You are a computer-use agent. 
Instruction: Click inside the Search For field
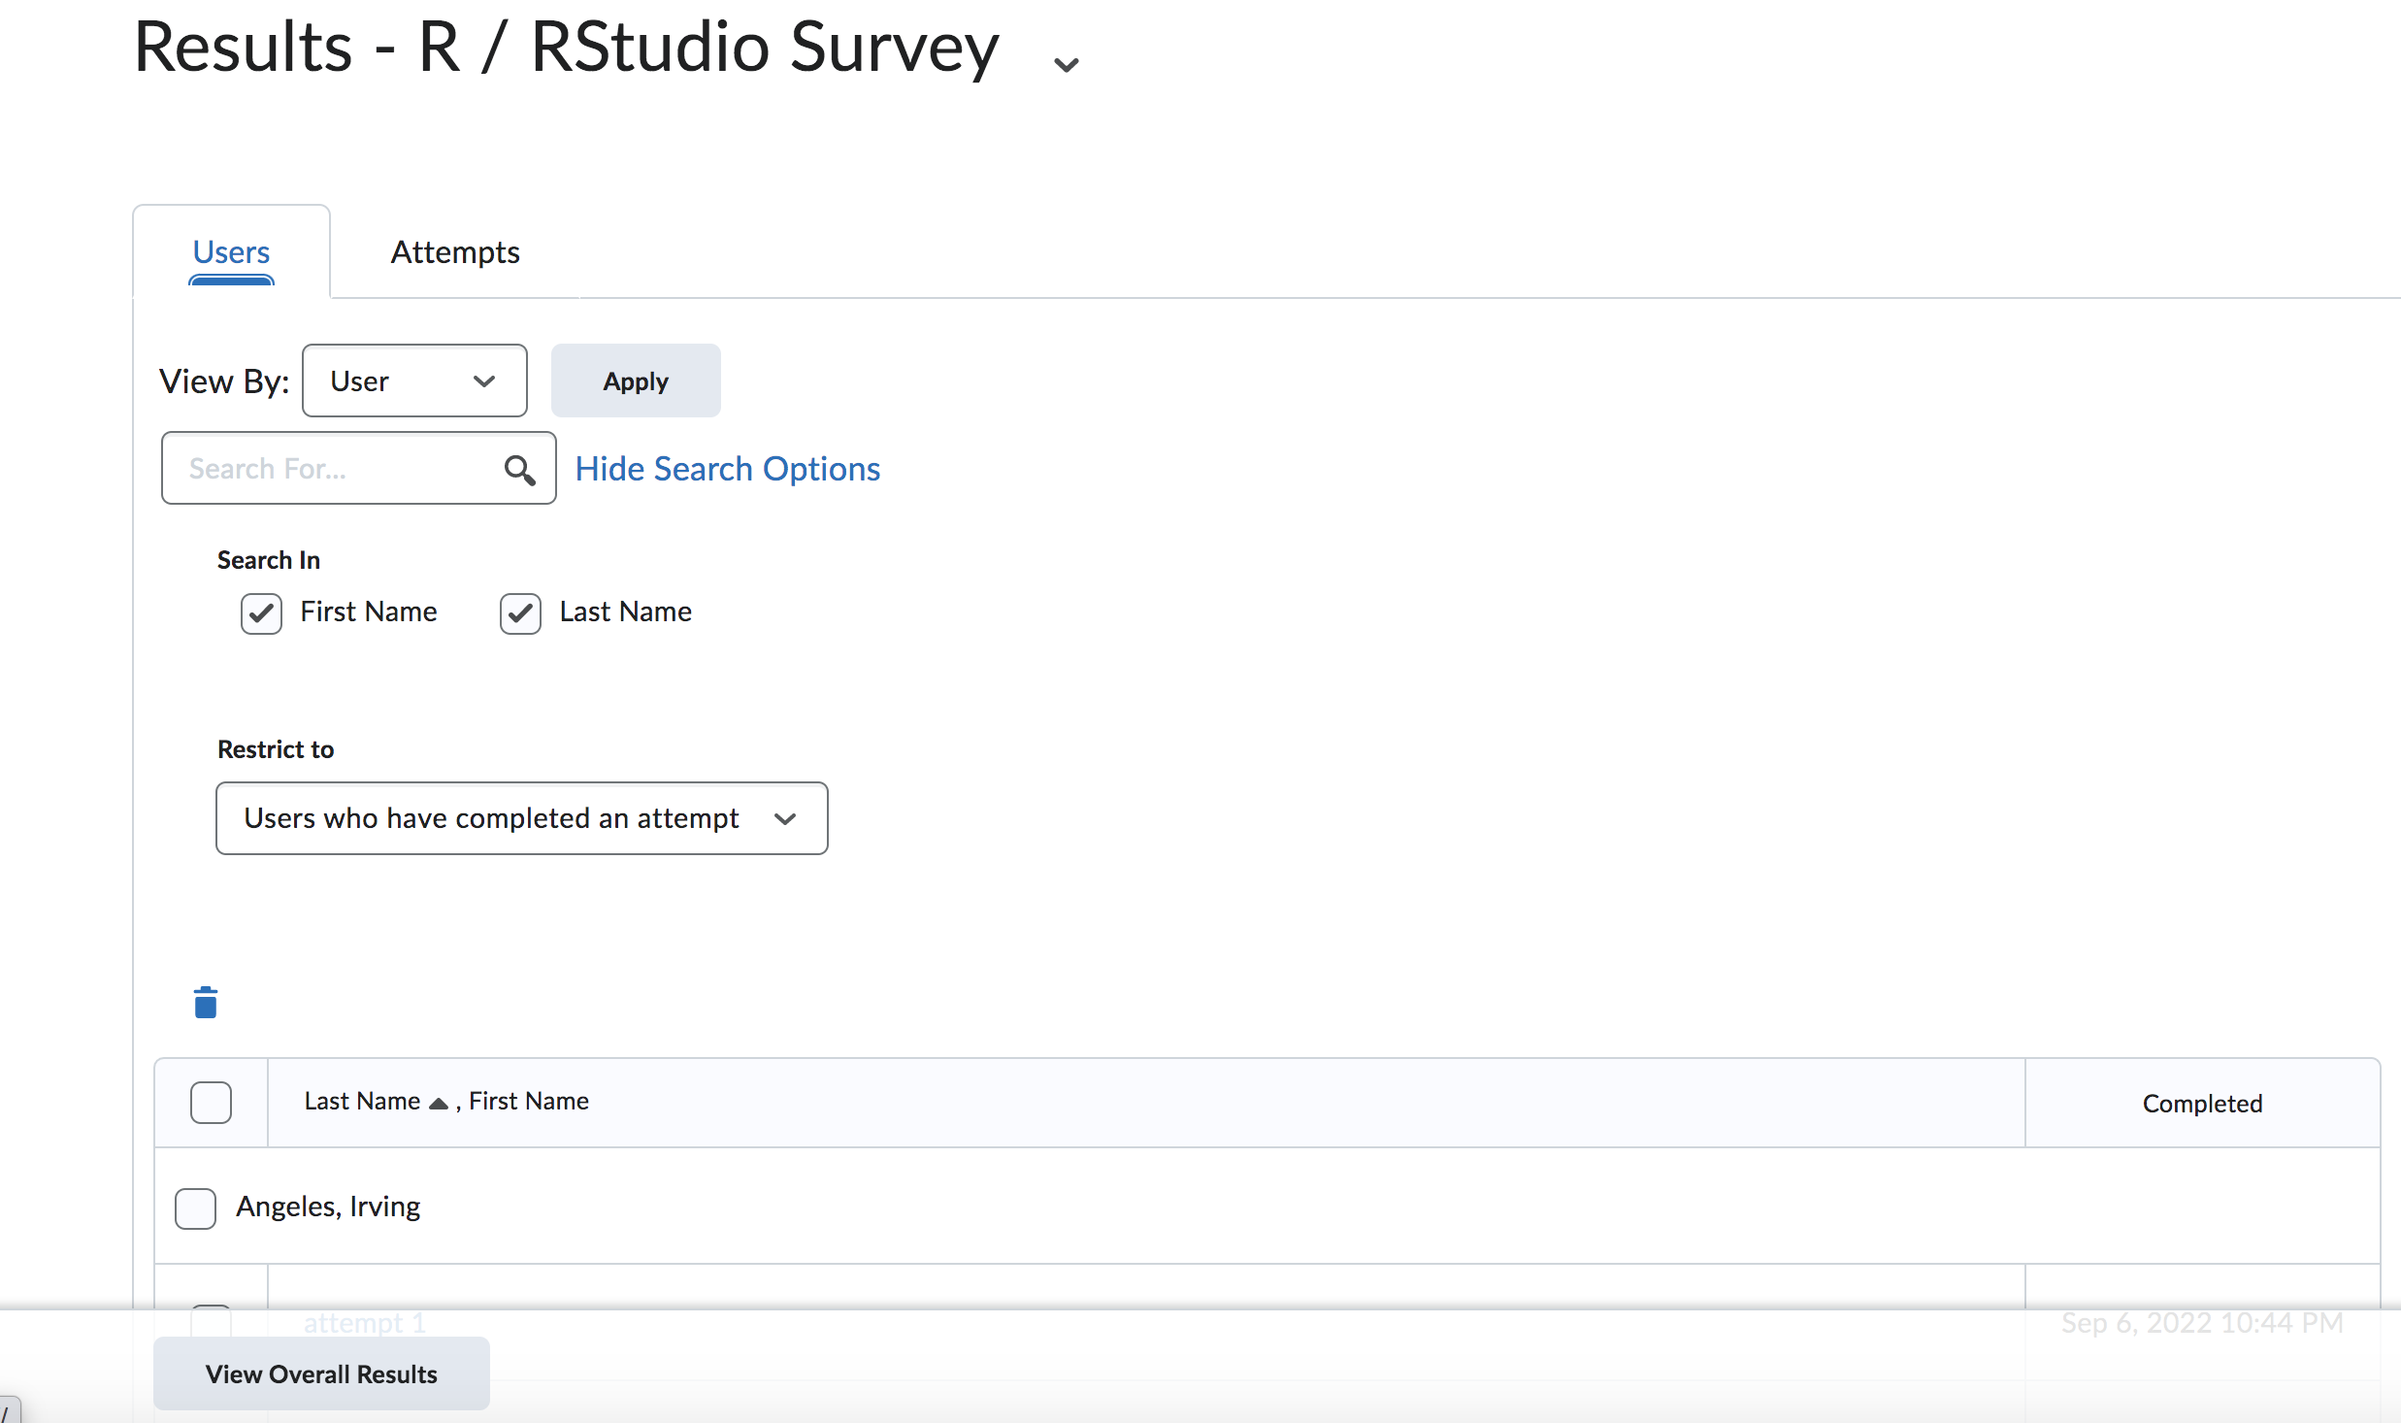(330, 468)
